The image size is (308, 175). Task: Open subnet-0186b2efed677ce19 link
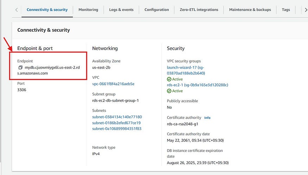coord(116,123)
